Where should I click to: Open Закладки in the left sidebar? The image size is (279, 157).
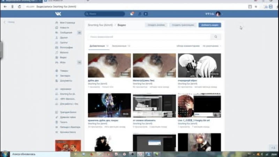coord(65,75)
